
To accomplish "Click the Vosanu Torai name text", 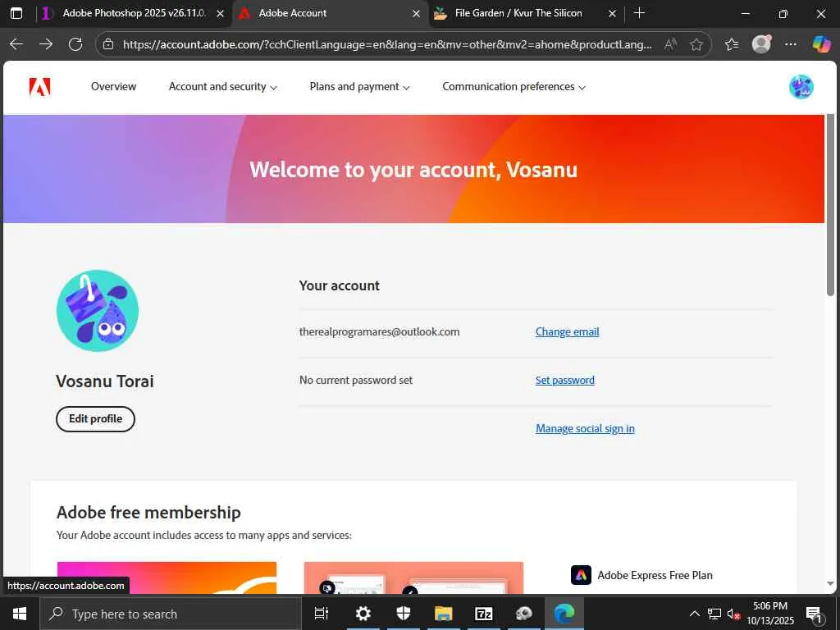I will click(x=105, y=381).
